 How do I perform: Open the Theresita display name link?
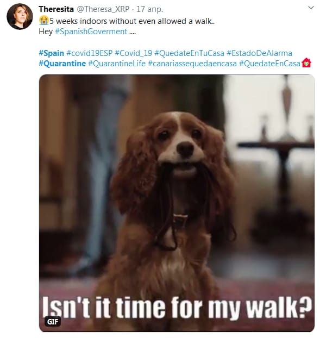(x=57, y=9)
